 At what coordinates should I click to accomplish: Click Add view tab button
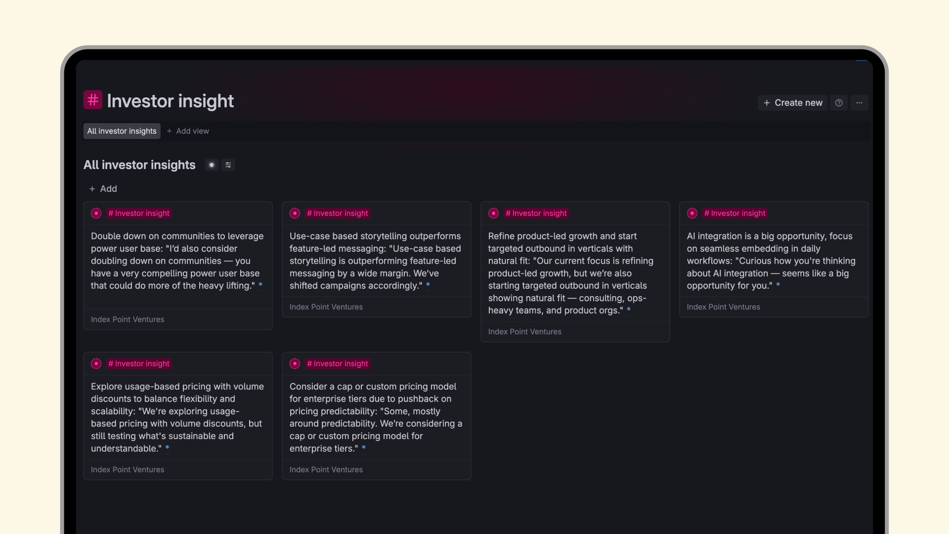click(x=188, y=131)
